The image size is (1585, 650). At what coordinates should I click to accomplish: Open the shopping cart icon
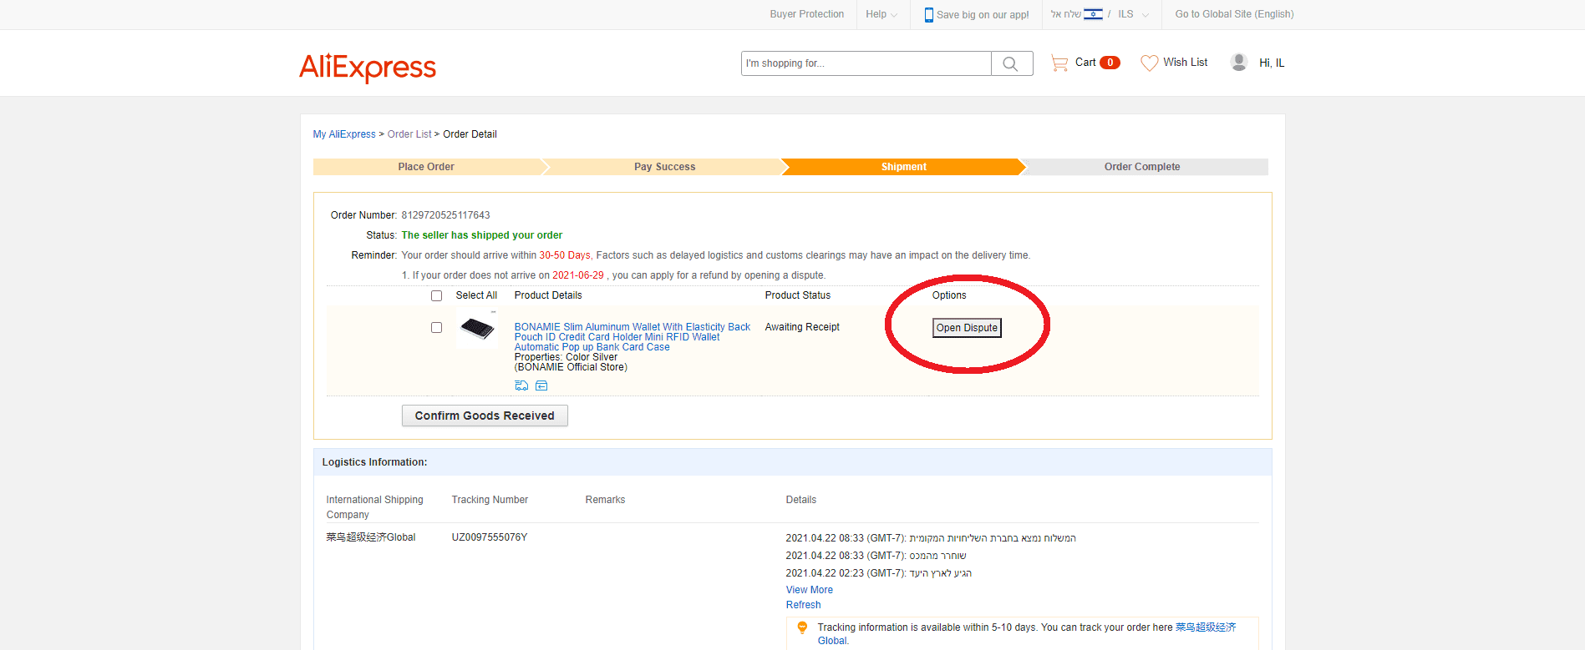click(x=1059, y=63)
